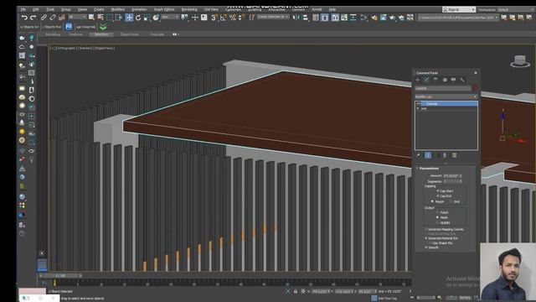Click the object name field in Command Panel
The height and width of the screenshot is (302, 536).
tap(443, 88)
